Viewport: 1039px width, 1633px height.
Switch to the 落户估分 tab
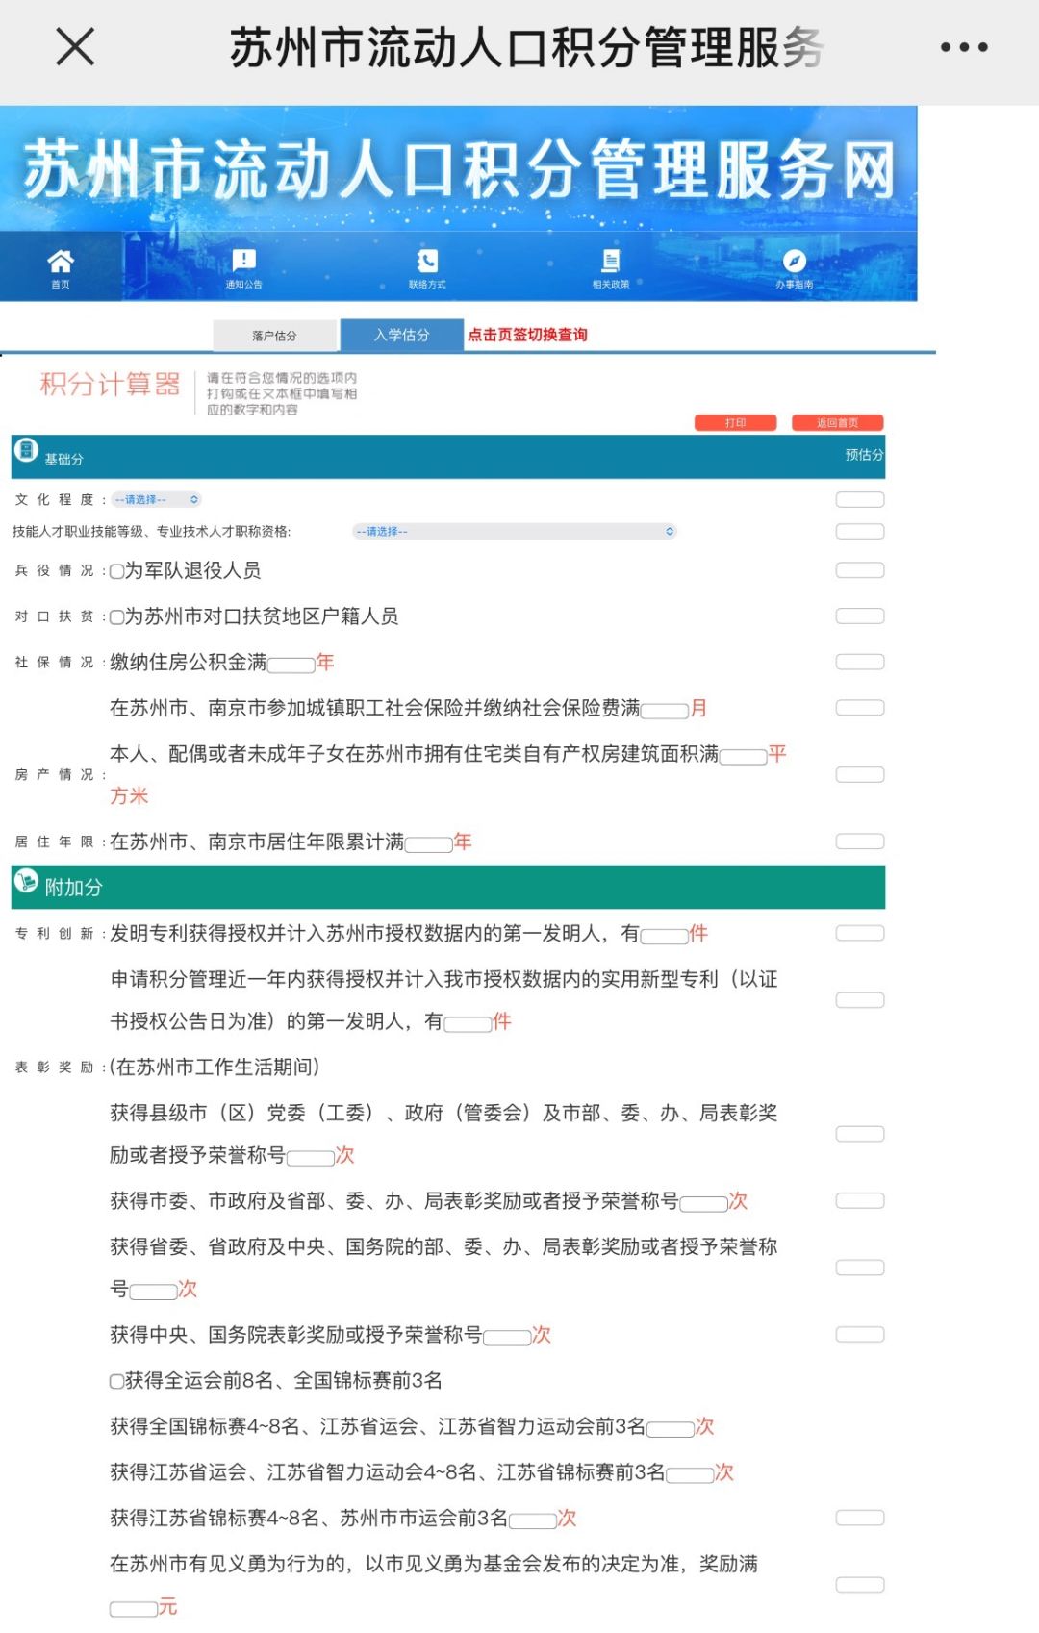(x=275, y=336)
